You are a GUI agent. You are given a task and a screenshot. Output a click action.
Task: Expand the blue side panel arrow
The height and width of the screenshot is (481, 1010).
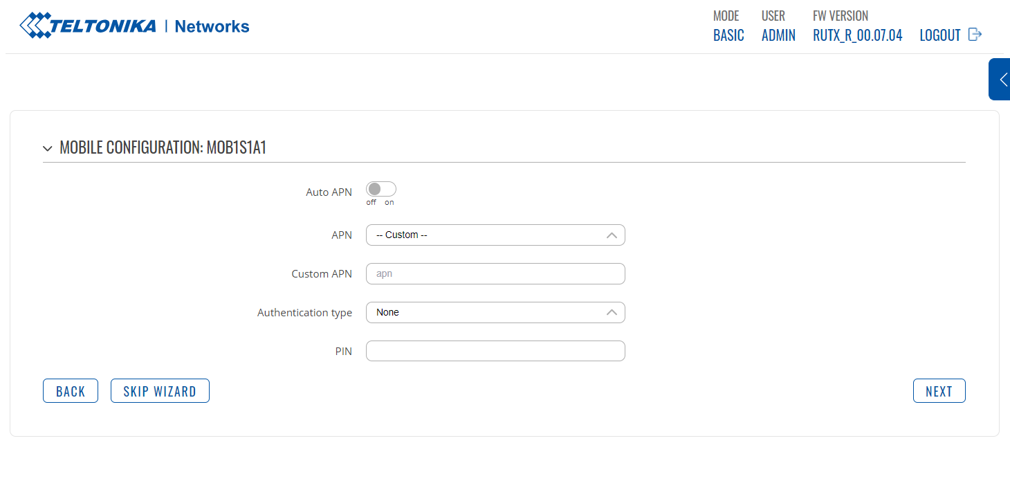[1001, 80]
